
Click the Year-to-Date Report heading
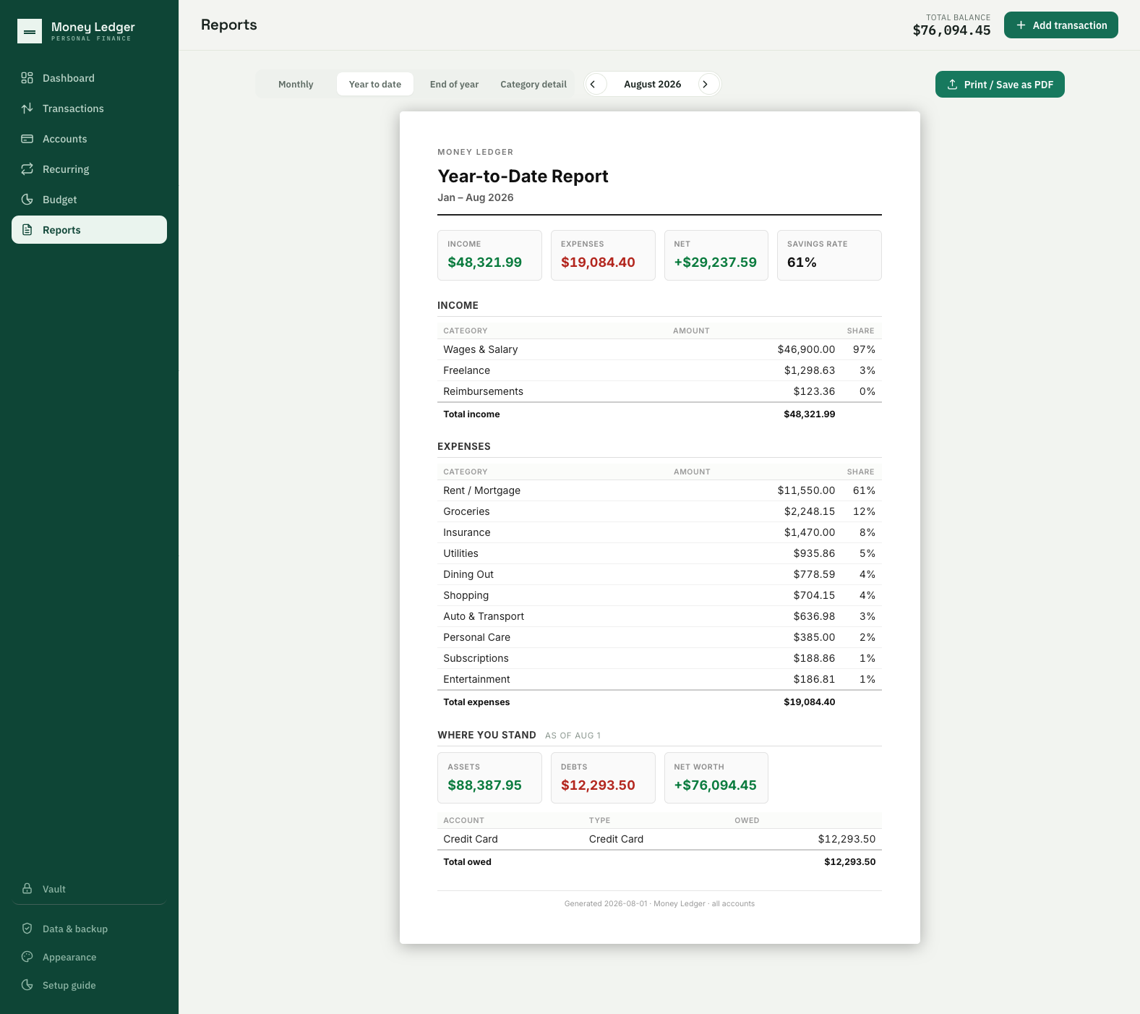pos(523,176)
